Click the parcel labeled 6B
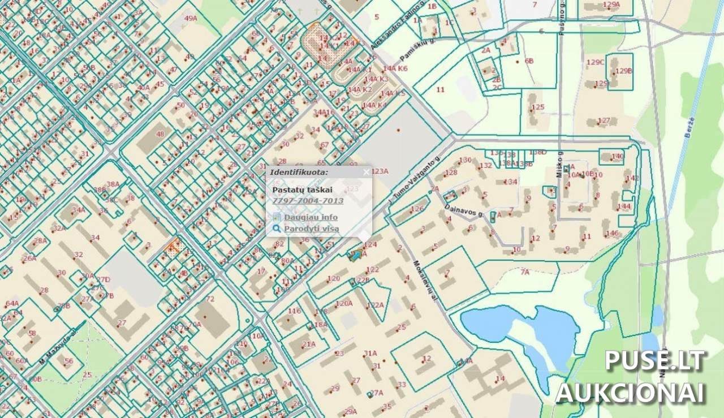The image size is (724, 418). point(529,61)
